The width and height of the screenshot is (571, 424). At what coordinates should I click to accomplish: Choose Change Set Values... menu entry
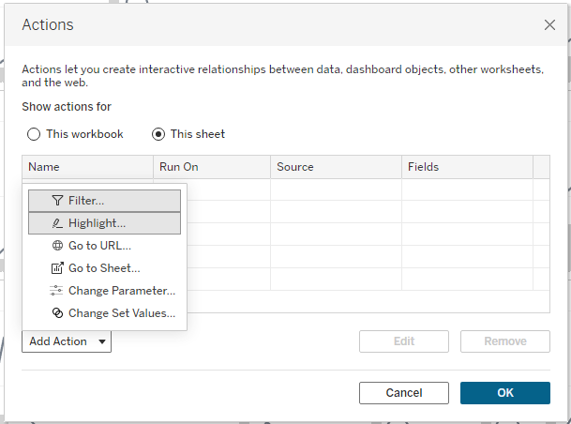point(104,313)
